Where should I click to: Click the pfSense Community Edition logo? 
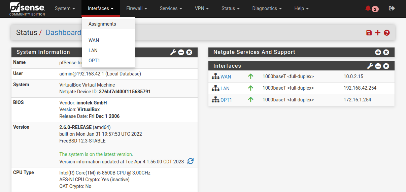tap(27, 9)
